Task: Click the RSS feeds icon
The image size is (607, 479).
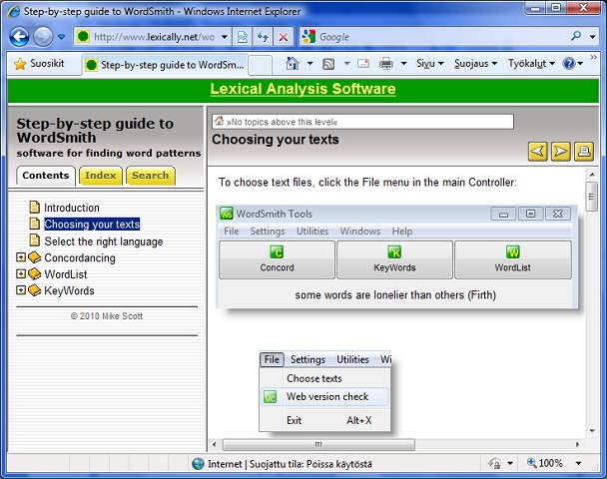Action: coord(328,64)
